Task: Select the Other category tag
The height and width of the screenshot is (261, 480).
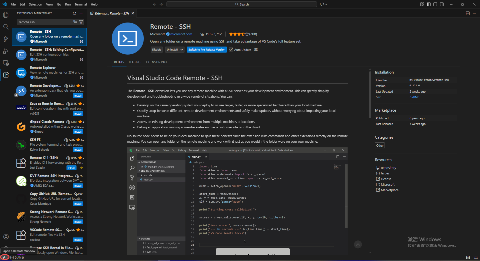Action: (x=380, y=146)
